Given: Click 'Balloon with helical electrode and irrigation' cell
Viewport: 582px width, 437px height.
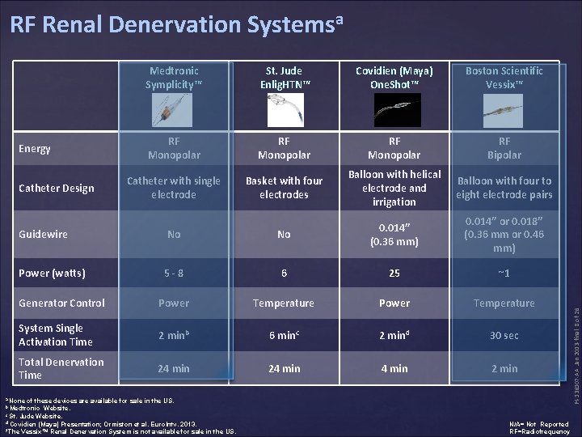Looking at the screenshot, I should [394, 188].
